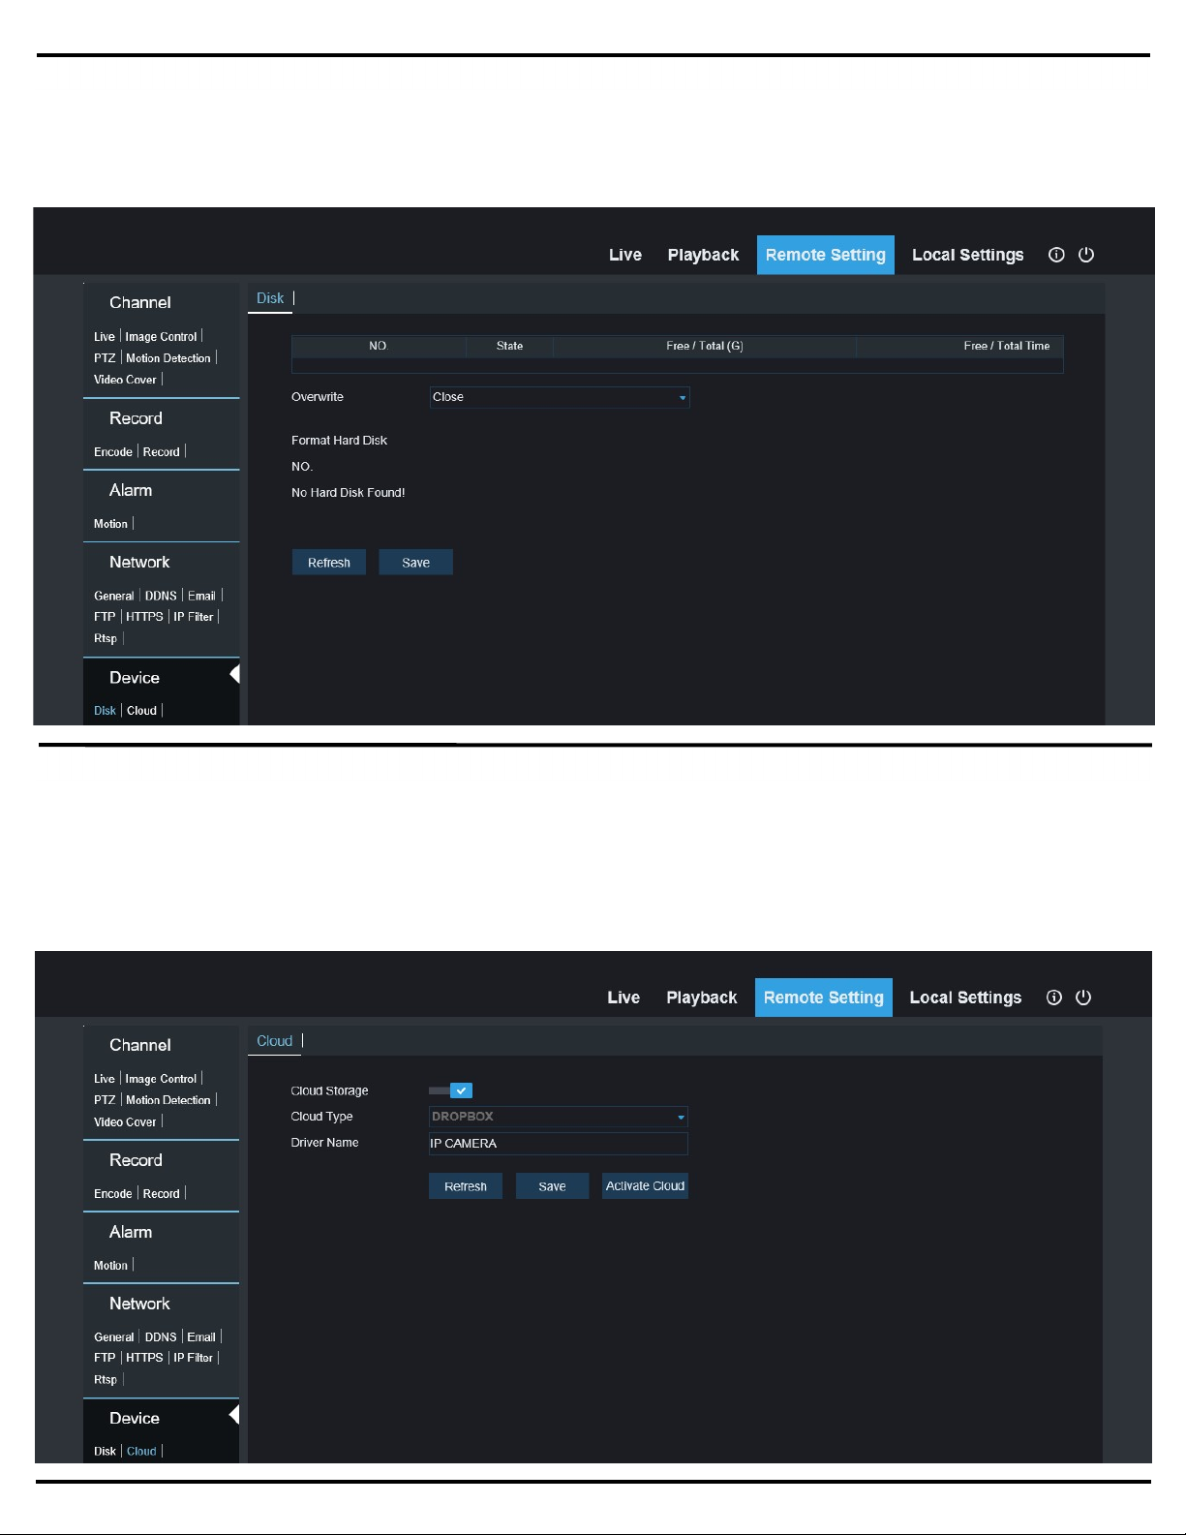Click Refresh button on Cloud page
Screen dimensions: 1186x1535
point(466,1186)
